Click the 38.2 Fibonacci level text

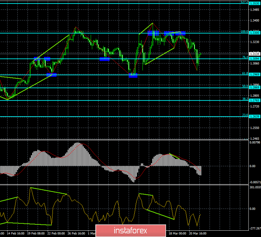(245, 99)
